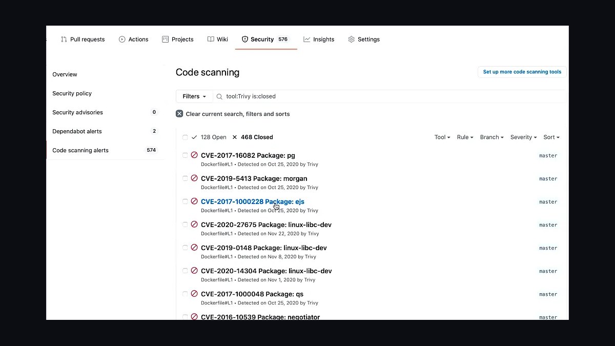Open the Rule filter dropdown
The height and width of the screenshot is (346, 615).
click(465, 137)
